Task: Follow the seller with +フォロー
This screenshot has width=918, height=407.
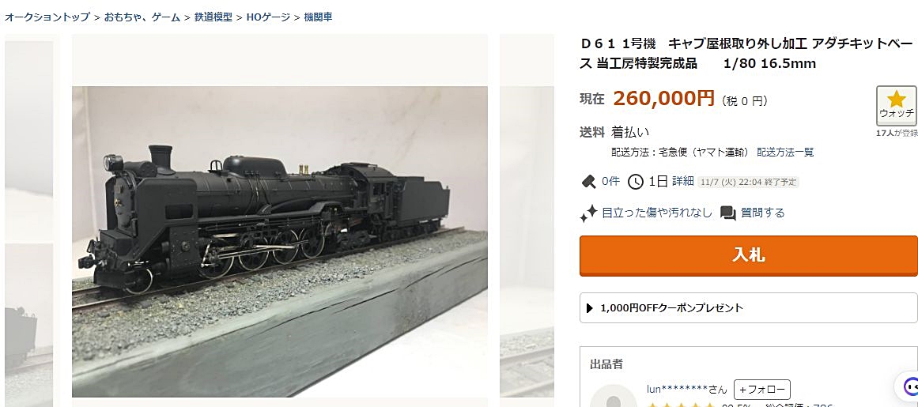Action: (761, 390)
